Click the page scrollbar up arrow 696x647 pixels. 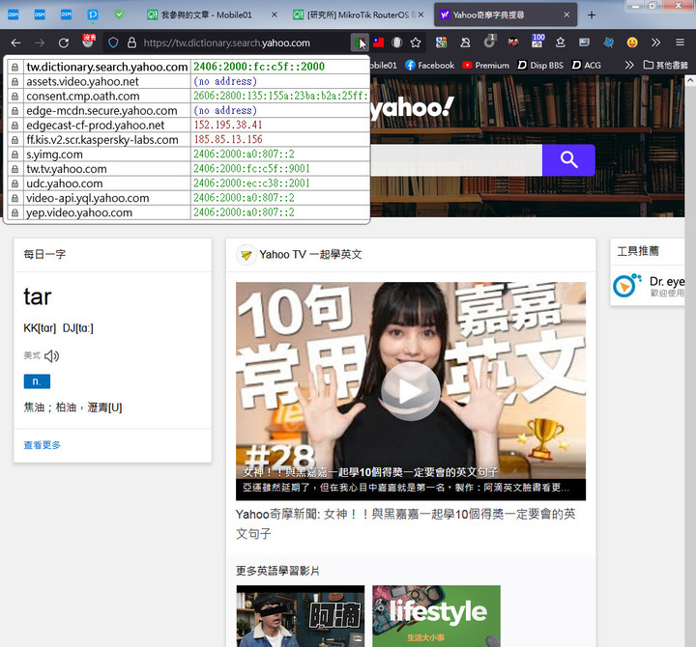[x=690, y=80]
